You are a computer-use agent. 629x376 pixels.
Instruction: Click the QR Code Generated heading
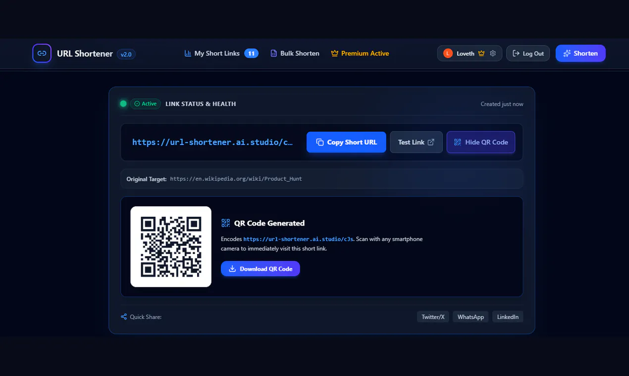tap(269, 223)
